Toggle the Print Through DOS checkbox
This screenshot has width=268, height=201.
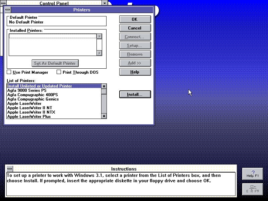59,72
